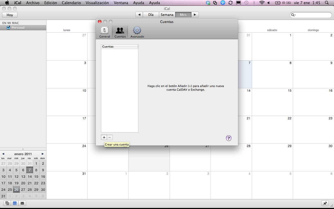Open the search options magnifier dropdown
The image size is (334, 209).
[294, 15]
